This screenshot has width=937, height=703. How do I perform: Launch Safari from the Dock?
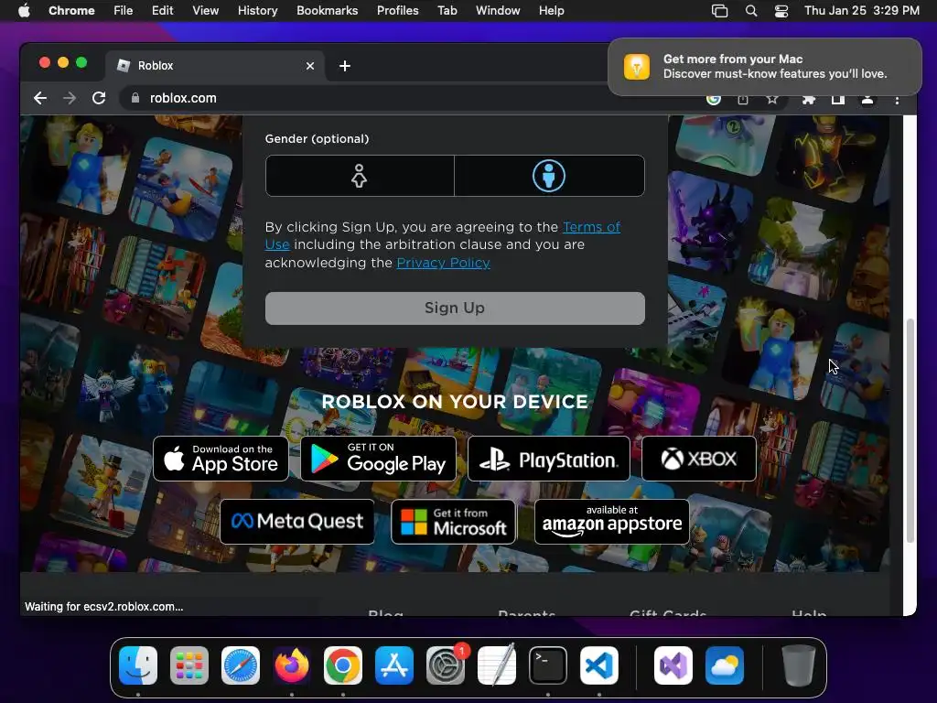[x=241, y=665]
